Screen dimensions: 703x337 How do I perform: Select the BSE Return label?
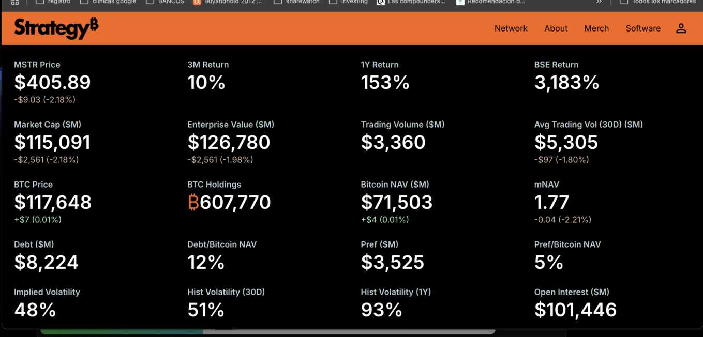click(x=557, y=65)
